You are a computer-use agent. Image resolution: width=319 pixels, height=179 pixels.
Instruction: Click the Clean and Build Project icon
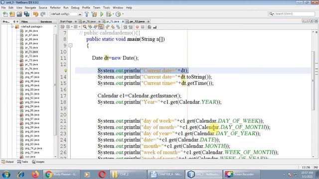94,14
